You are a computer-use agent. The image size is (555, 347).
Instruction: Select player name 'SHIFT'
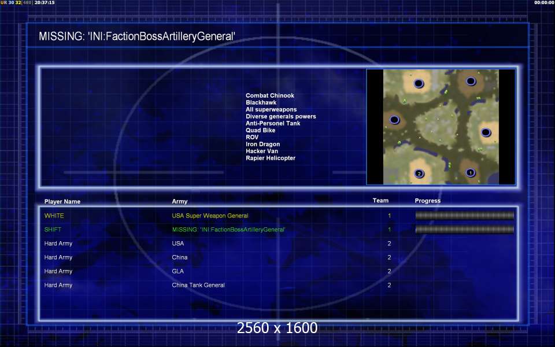pos(53,230)
